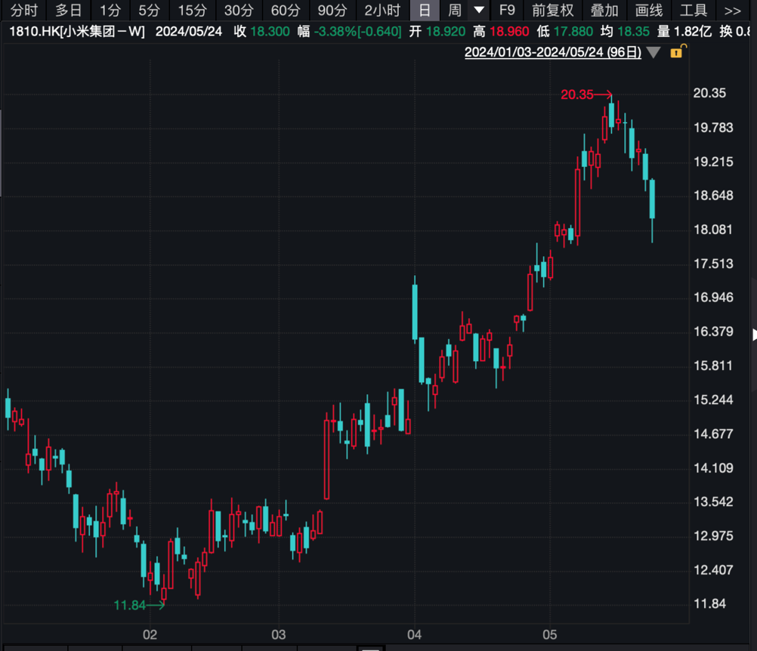The image size is (757, 651).
Task: Click the F9 button
Action: (507, 10)
